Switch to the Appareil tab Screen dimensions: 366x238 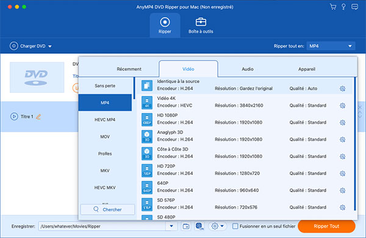307,69
